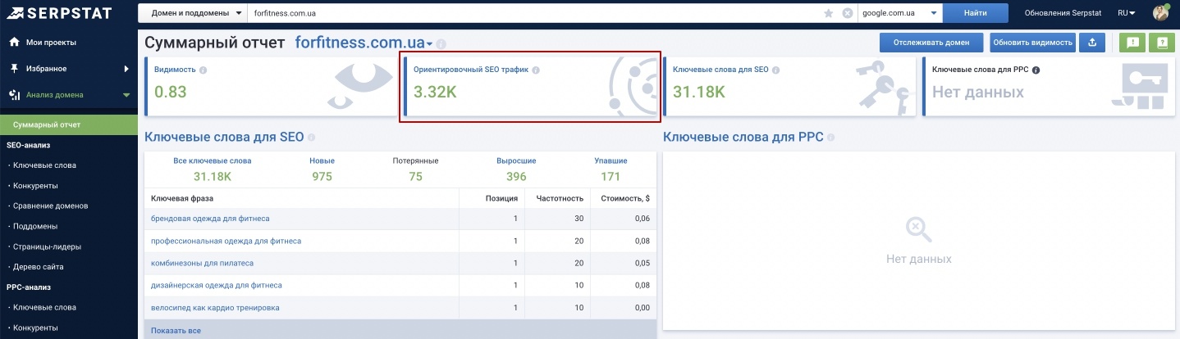Click Потерянные keywords label

415,160
